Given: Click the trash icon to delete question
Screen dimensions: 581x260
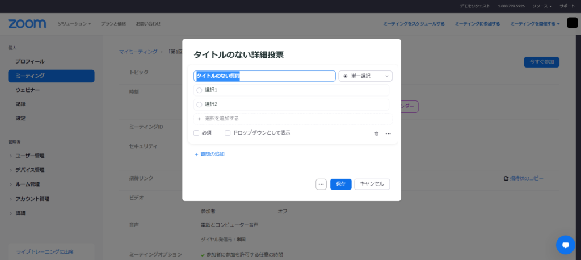Looking at the screenshot, I should [376, 133].
